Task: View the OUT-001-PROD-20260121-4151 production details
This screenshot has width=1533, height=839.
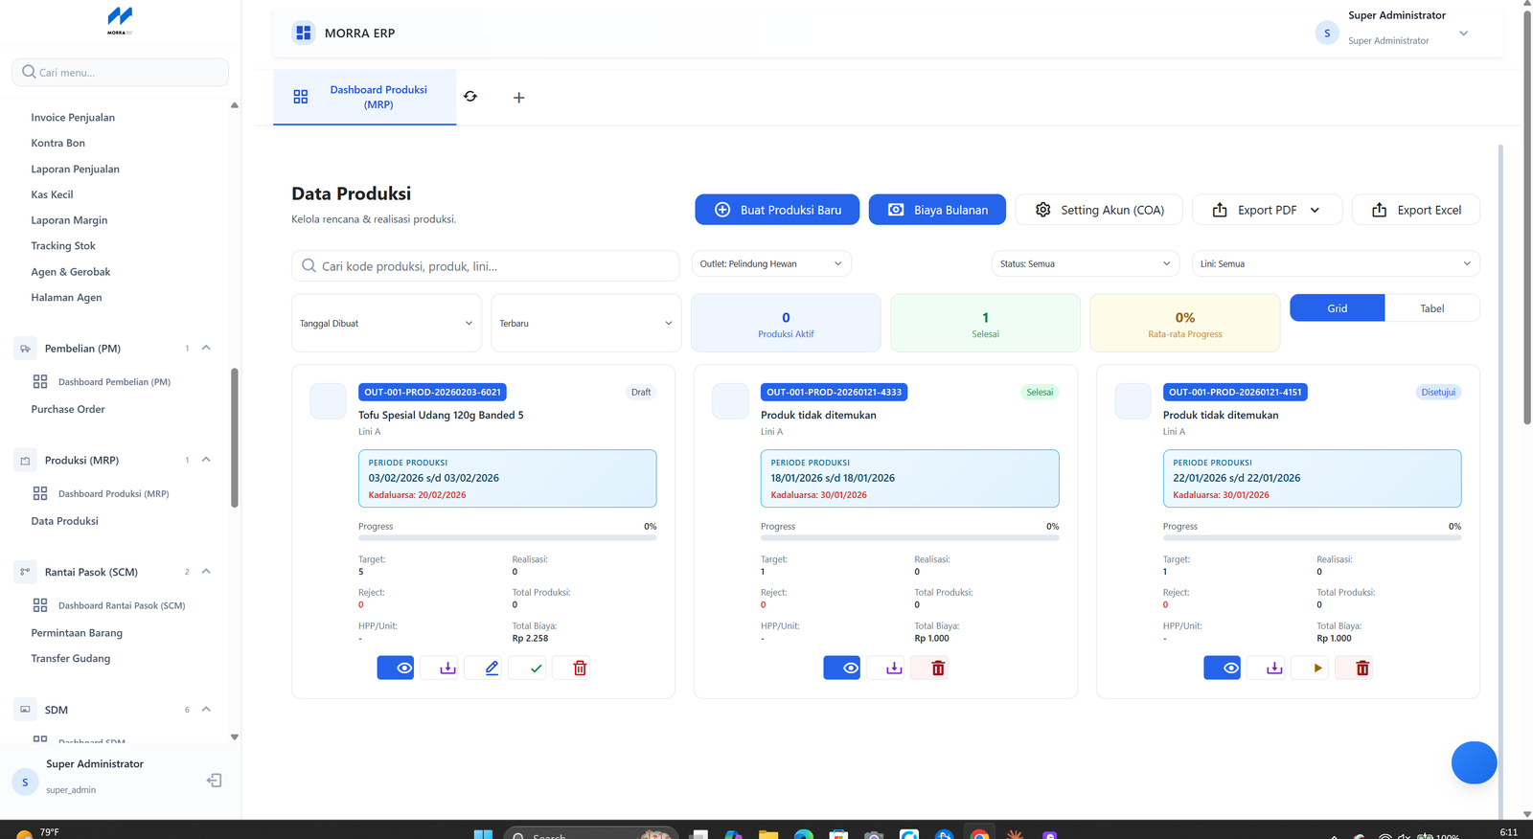Action: tap(1223, 668)
